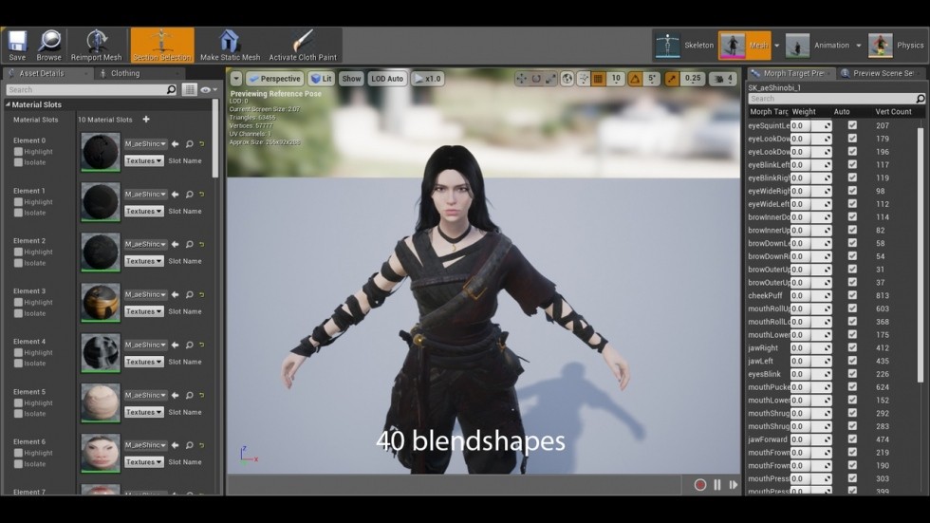Use selected asset arrow for Element 0
The width and height of the screenshot is (930, 523).
click(x=175, y=143)
